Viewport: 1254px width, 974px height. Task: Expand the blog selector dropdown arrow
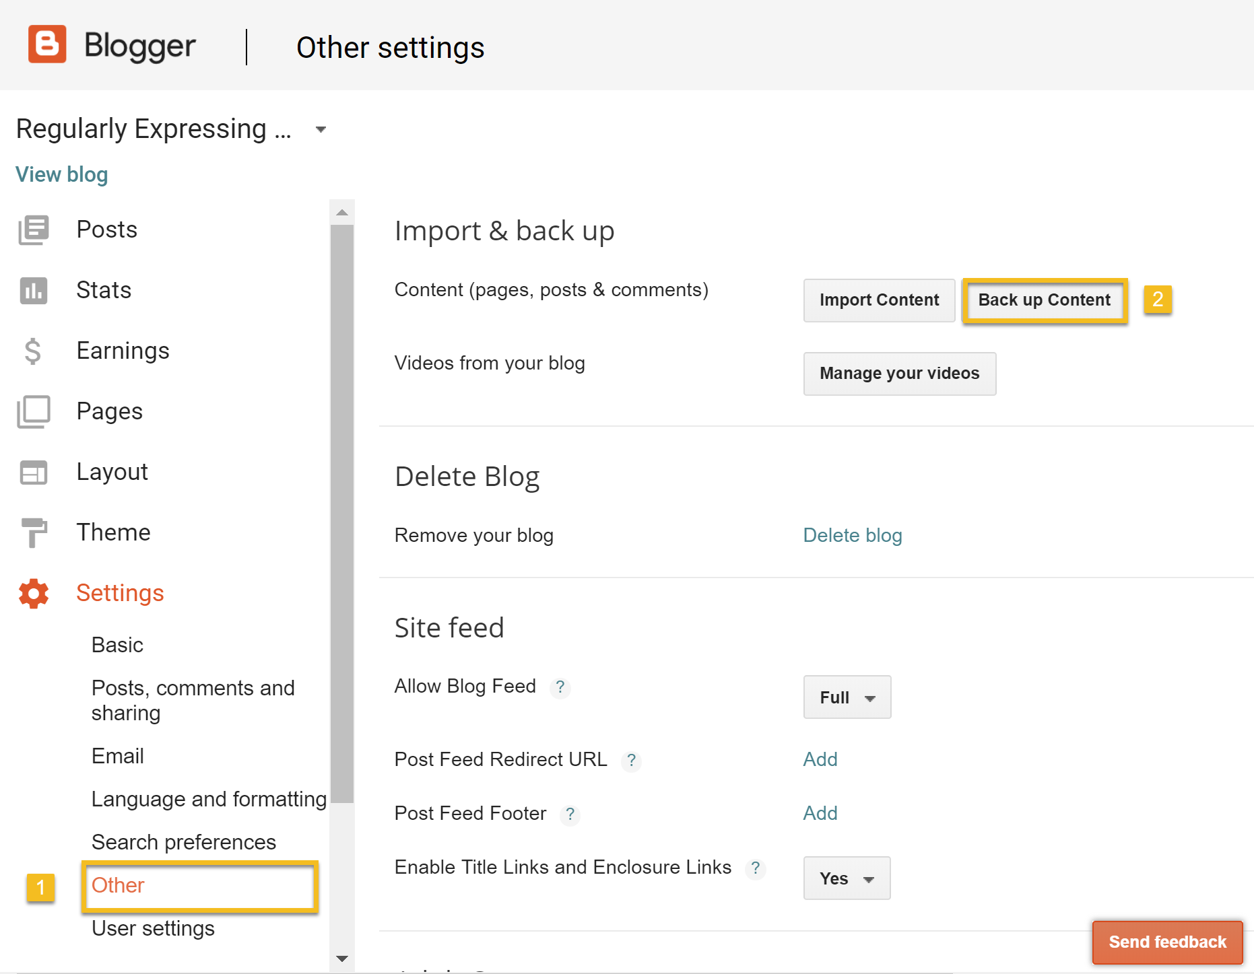coord(321,129)
